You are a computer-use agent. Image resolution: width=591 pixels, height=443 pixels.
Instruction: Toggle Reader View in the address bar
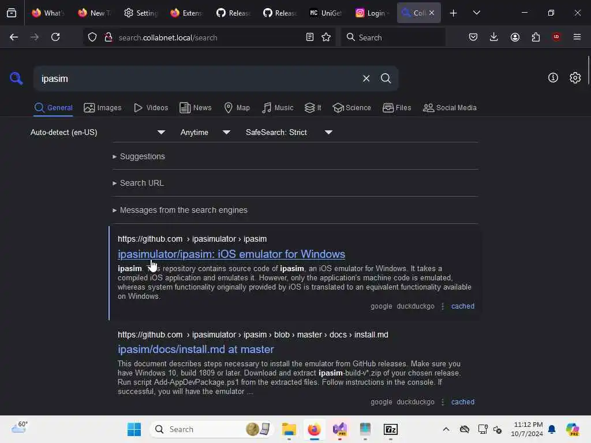(x=310, y=37)
